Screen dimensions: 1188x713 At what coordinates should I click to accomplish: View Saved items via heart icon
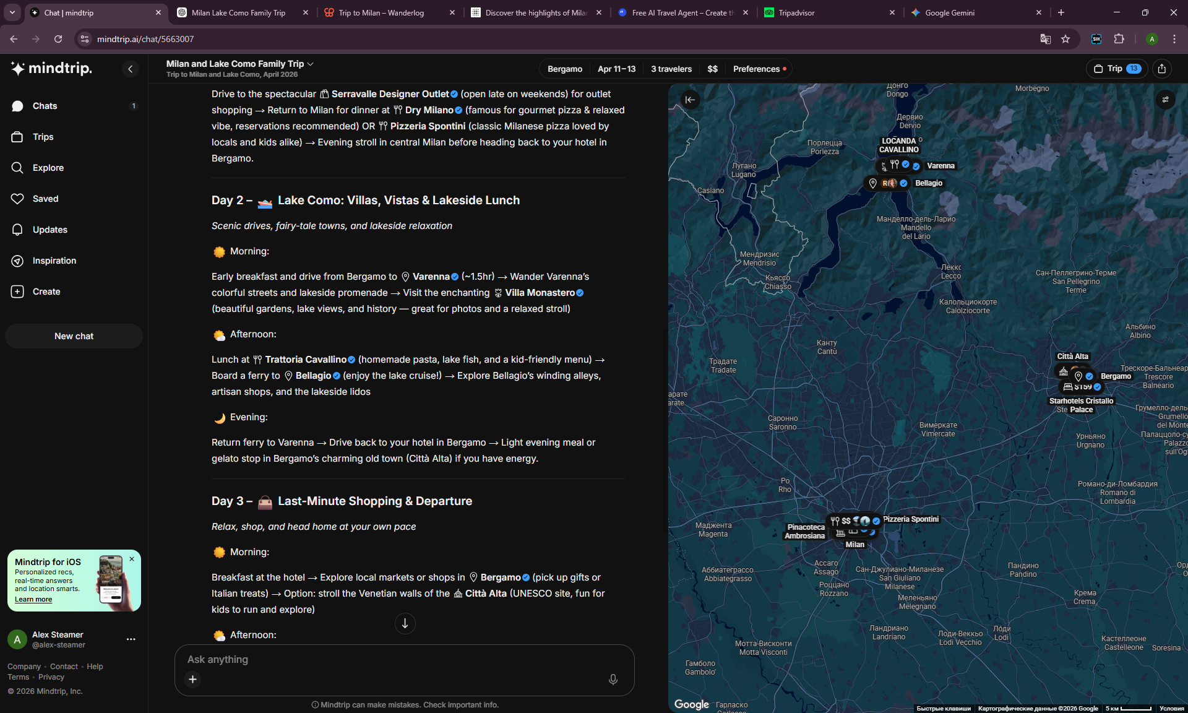coord(45,199)
